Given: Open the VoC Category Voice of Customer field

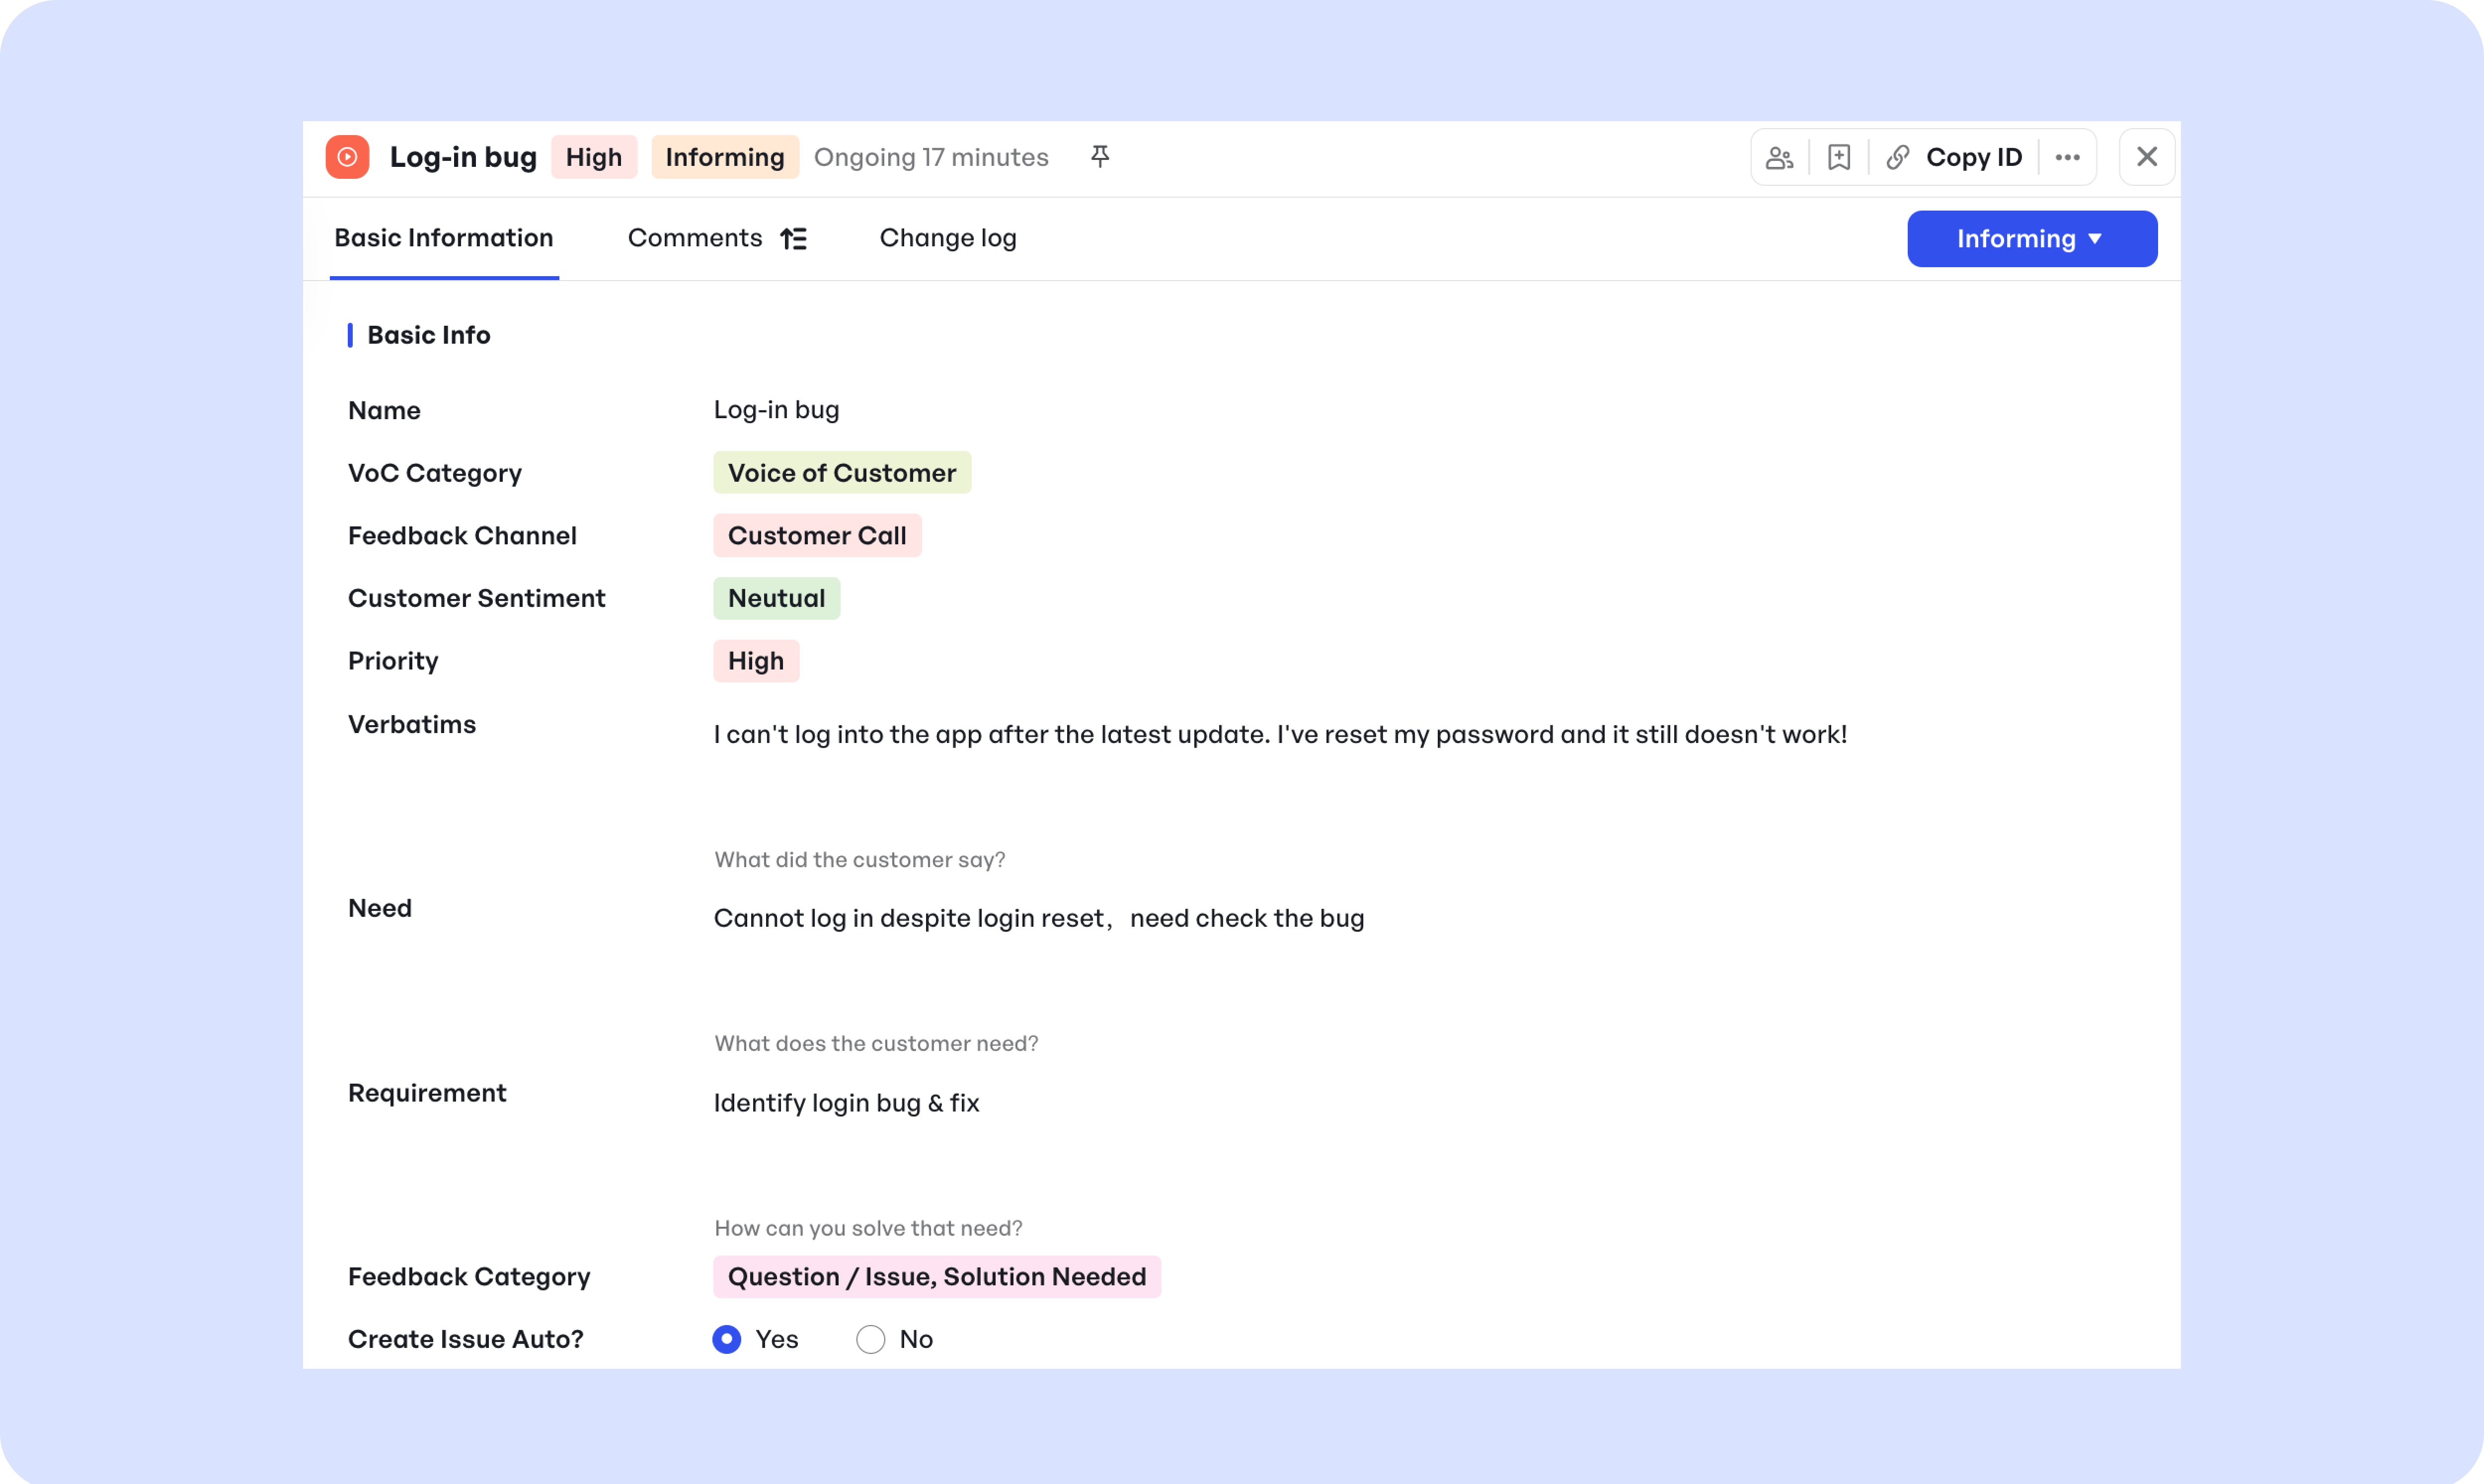Looking at the screenshot, I should [x=842, y=473].
